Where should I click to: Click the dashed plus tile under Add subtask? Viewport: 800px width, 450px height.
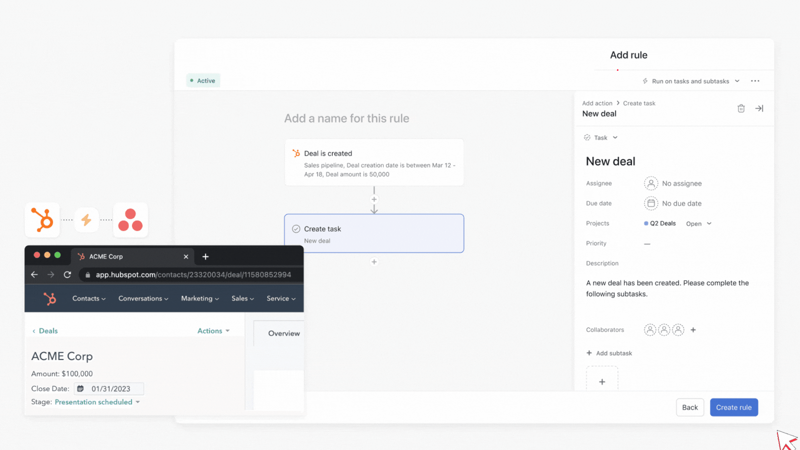tap(602, 381)
